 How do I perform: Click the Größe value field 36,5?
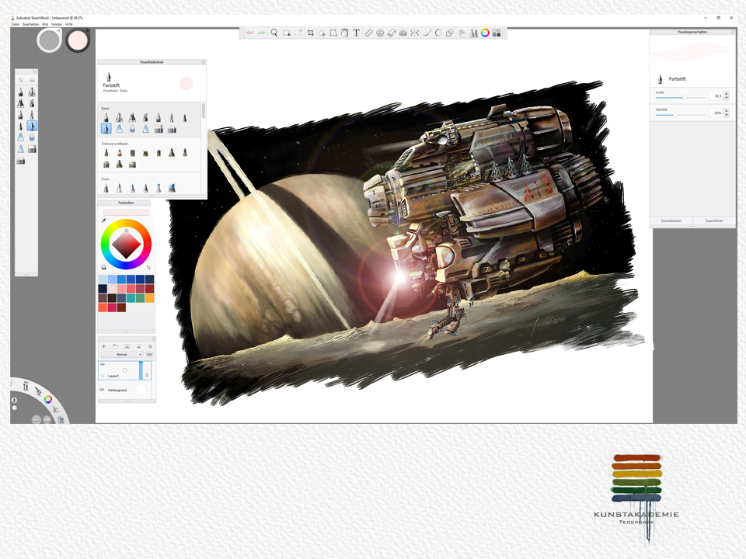[716, 96]
